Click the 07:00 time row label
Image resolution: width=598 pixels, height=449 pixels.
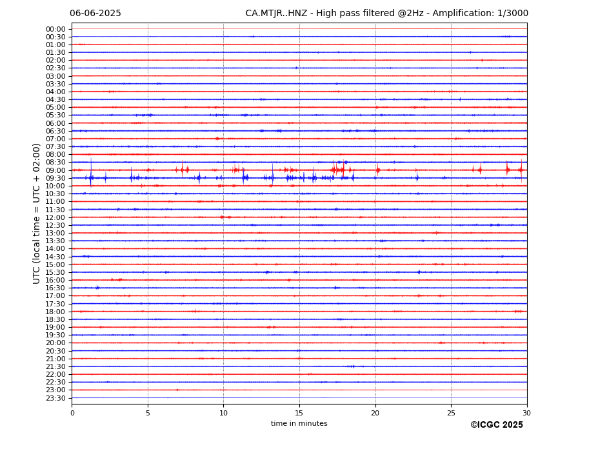pyautogui.click(x=55, y=139)
